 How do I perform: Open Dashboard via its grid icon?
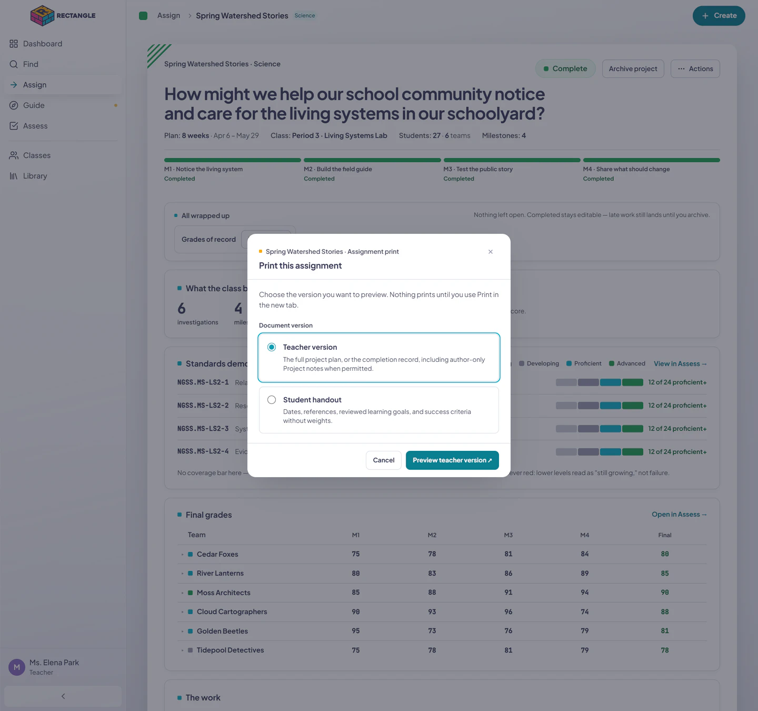(x=14, y=44)
